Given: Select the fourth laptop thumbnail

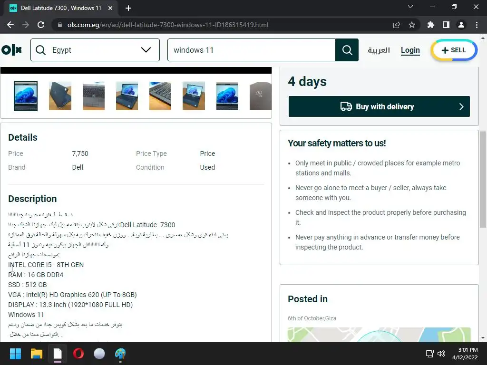Looking at the screenshot, I should click(127, 96).
